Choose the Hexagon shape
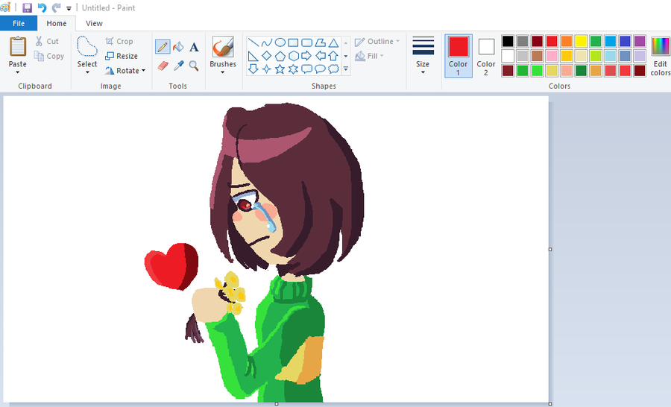The height and width of the screenshot is (407, 671). 293,56
